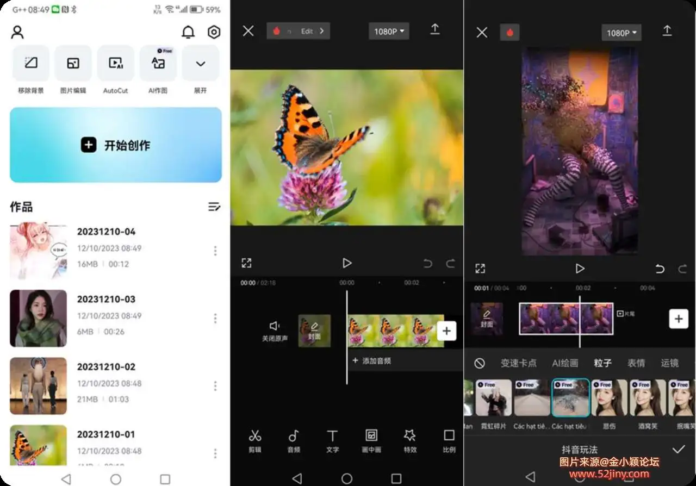696x486 pixels.
Task: Tap the 开始创作 start creating button
Action: pyautogui.click(x=116, y=145)
